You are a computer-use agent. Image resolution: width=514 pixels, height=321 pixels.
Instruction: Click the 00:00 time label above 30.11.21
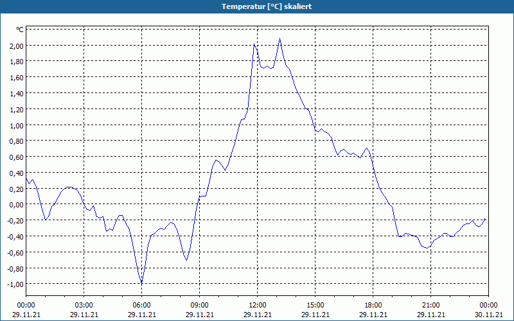pos(488,306)
